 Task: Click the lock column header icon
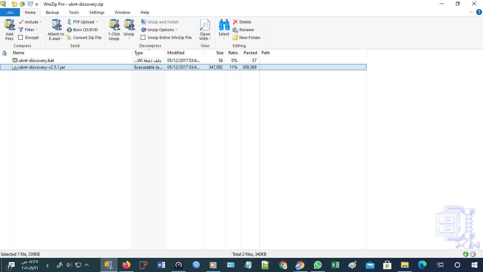pyautogui.click(x=4, y=53)
